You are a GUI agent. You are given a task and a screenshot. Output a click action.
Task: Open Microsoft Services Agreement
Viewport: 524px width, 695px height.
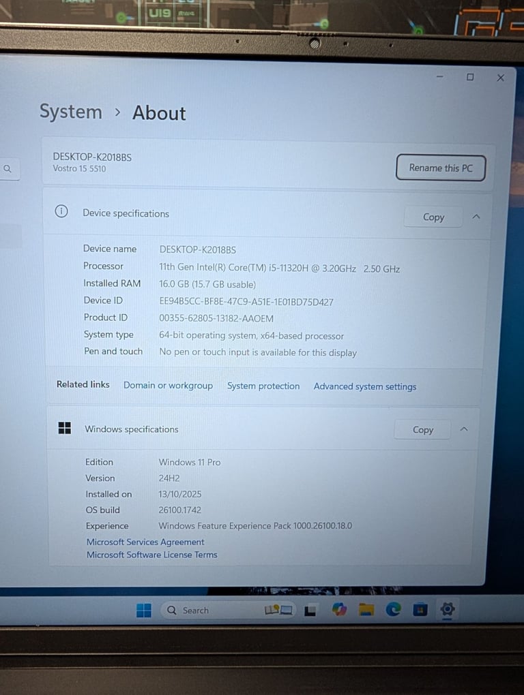click(x=145, y=542)
